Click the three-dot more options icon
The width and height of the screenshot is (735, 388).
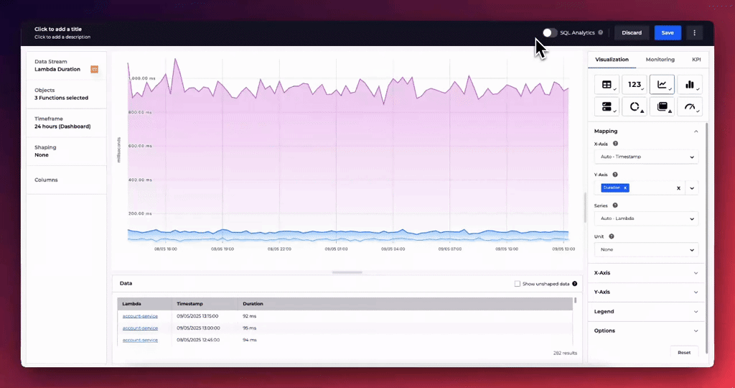694,32
